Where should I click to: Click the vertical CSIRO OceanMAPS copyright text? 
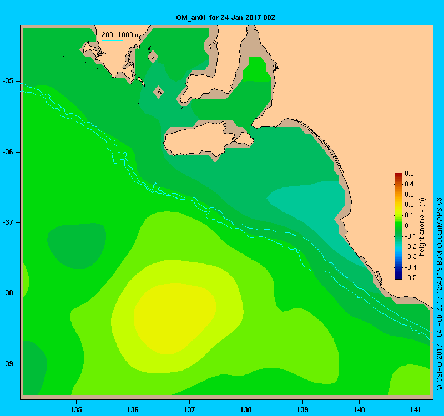pyautogui.click(x=439, y=294)
